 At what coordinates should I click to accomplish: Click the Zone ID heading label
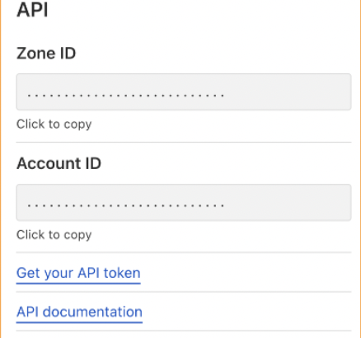[46, 53]
